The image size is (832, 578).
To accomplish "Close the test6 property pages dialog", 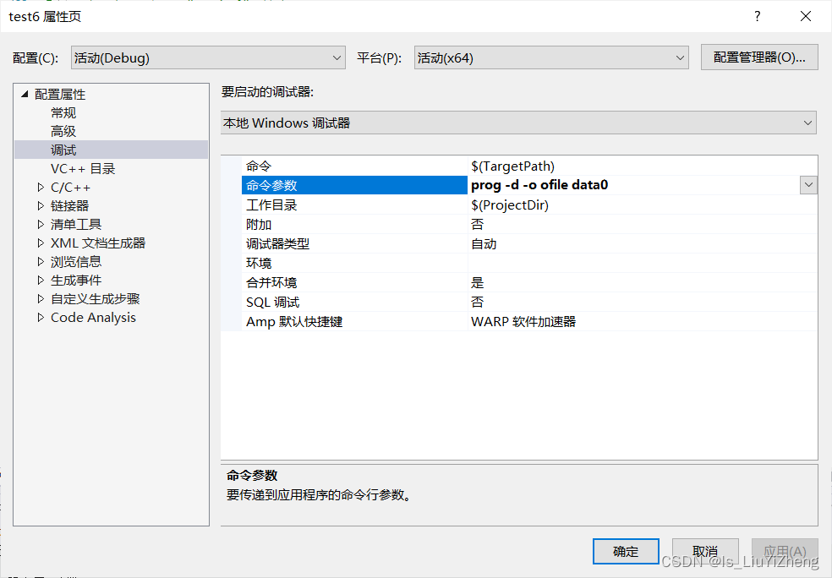I will point(806,16).
